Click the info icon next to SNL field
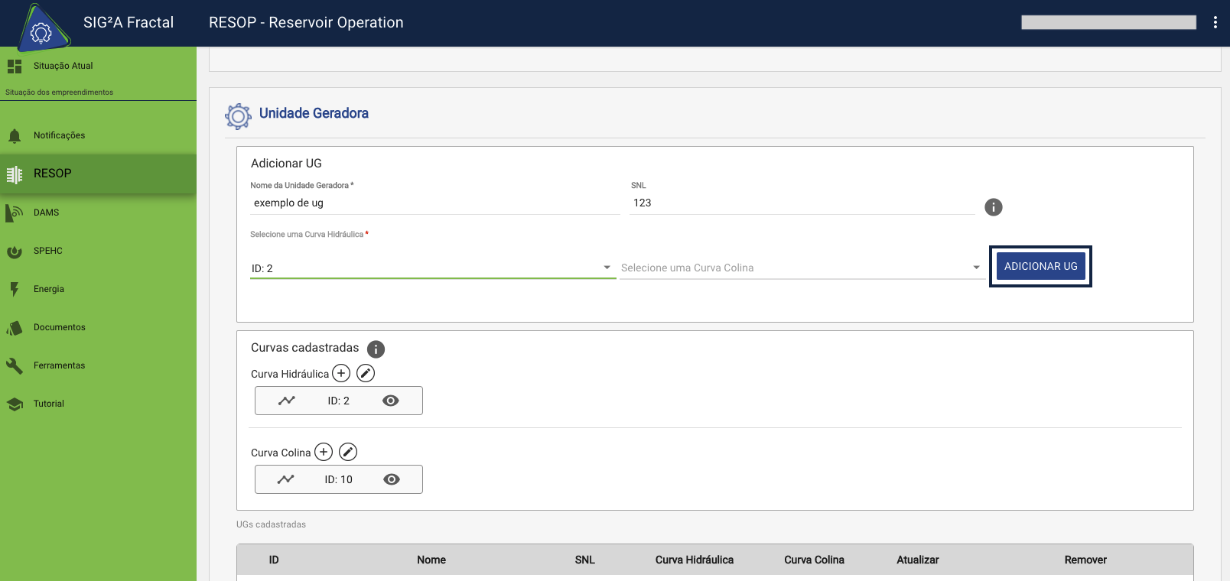The height and width of the screenshot is (581, 1230). pyautogui.click(x=993, y=207)
